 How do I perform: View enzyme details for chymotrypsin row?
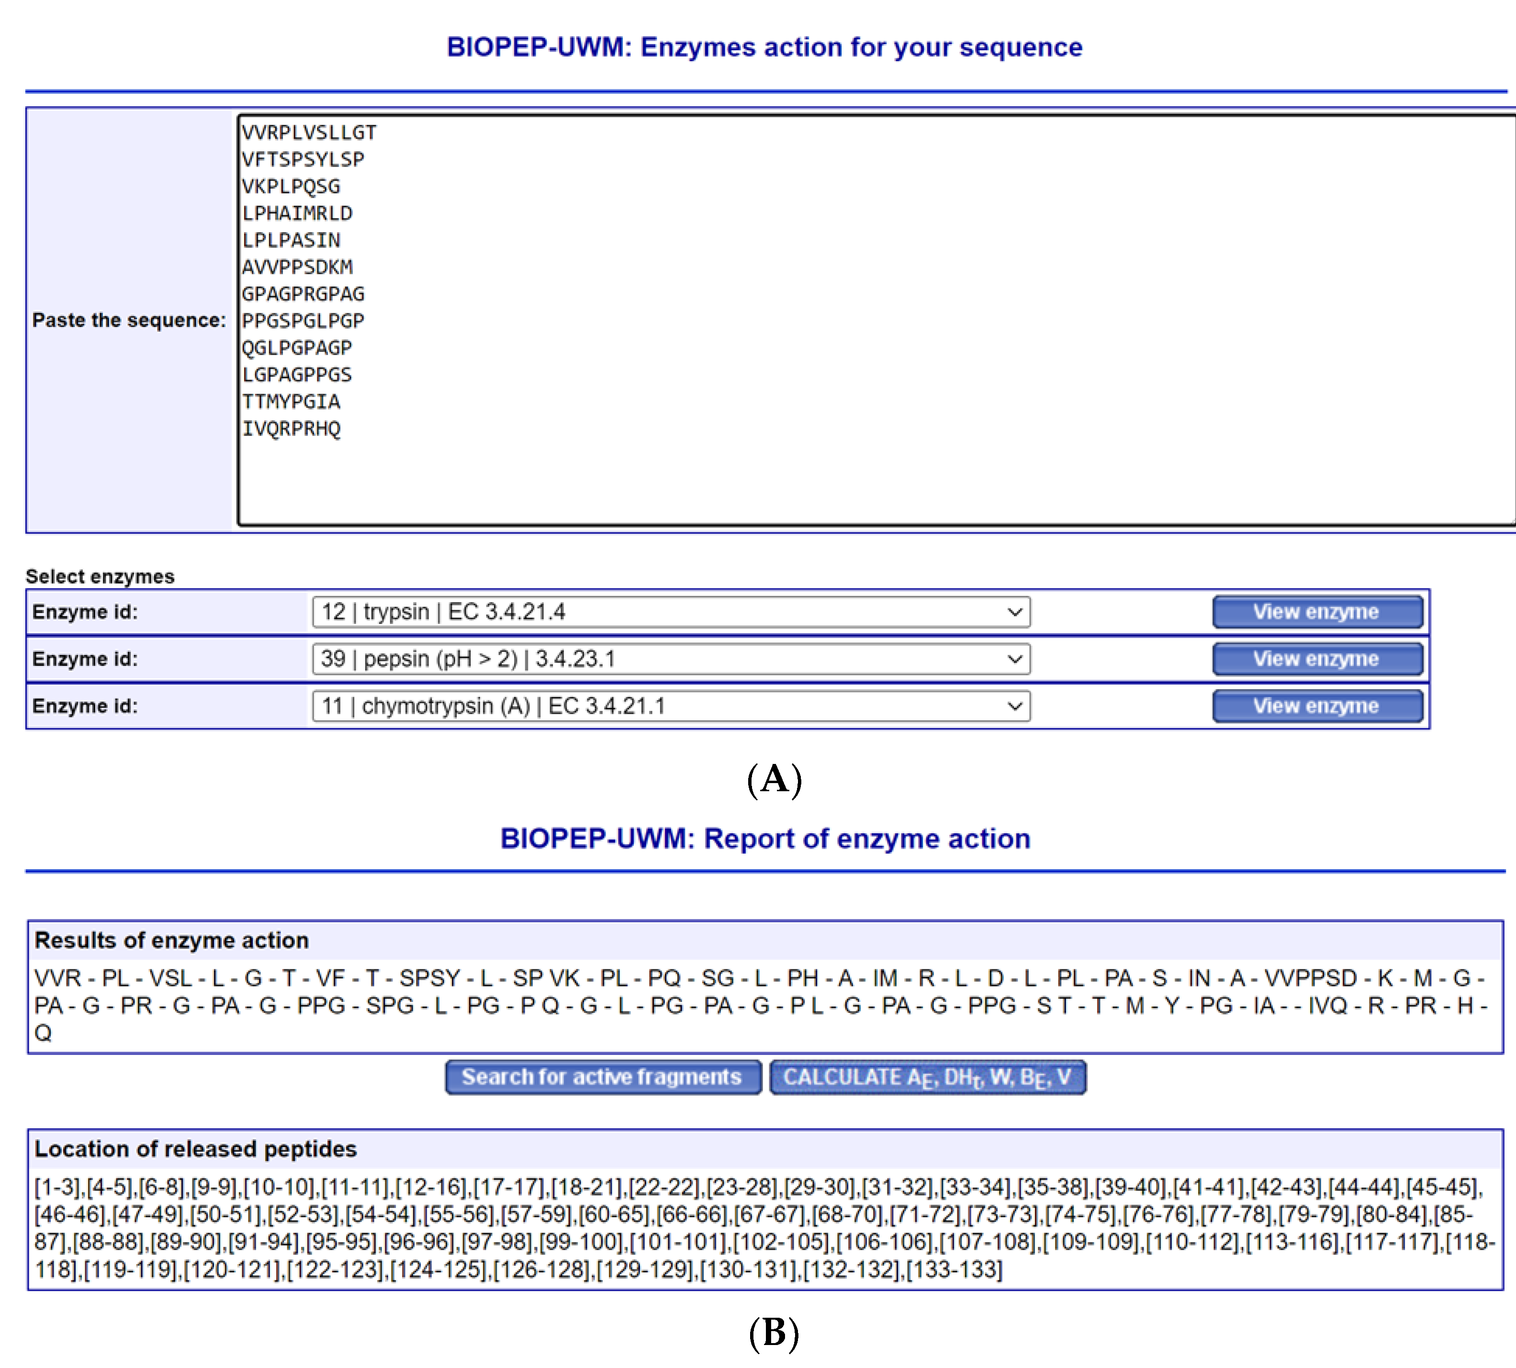[x=1316, y=706]
